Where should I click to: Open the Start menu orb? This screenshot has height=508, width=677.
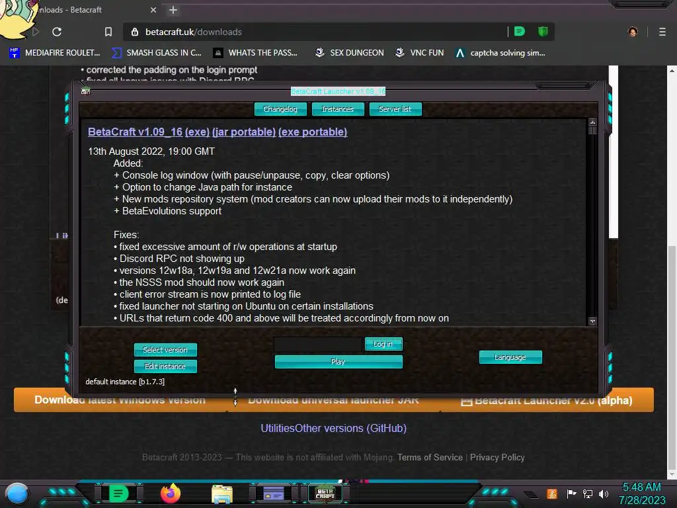17,493
